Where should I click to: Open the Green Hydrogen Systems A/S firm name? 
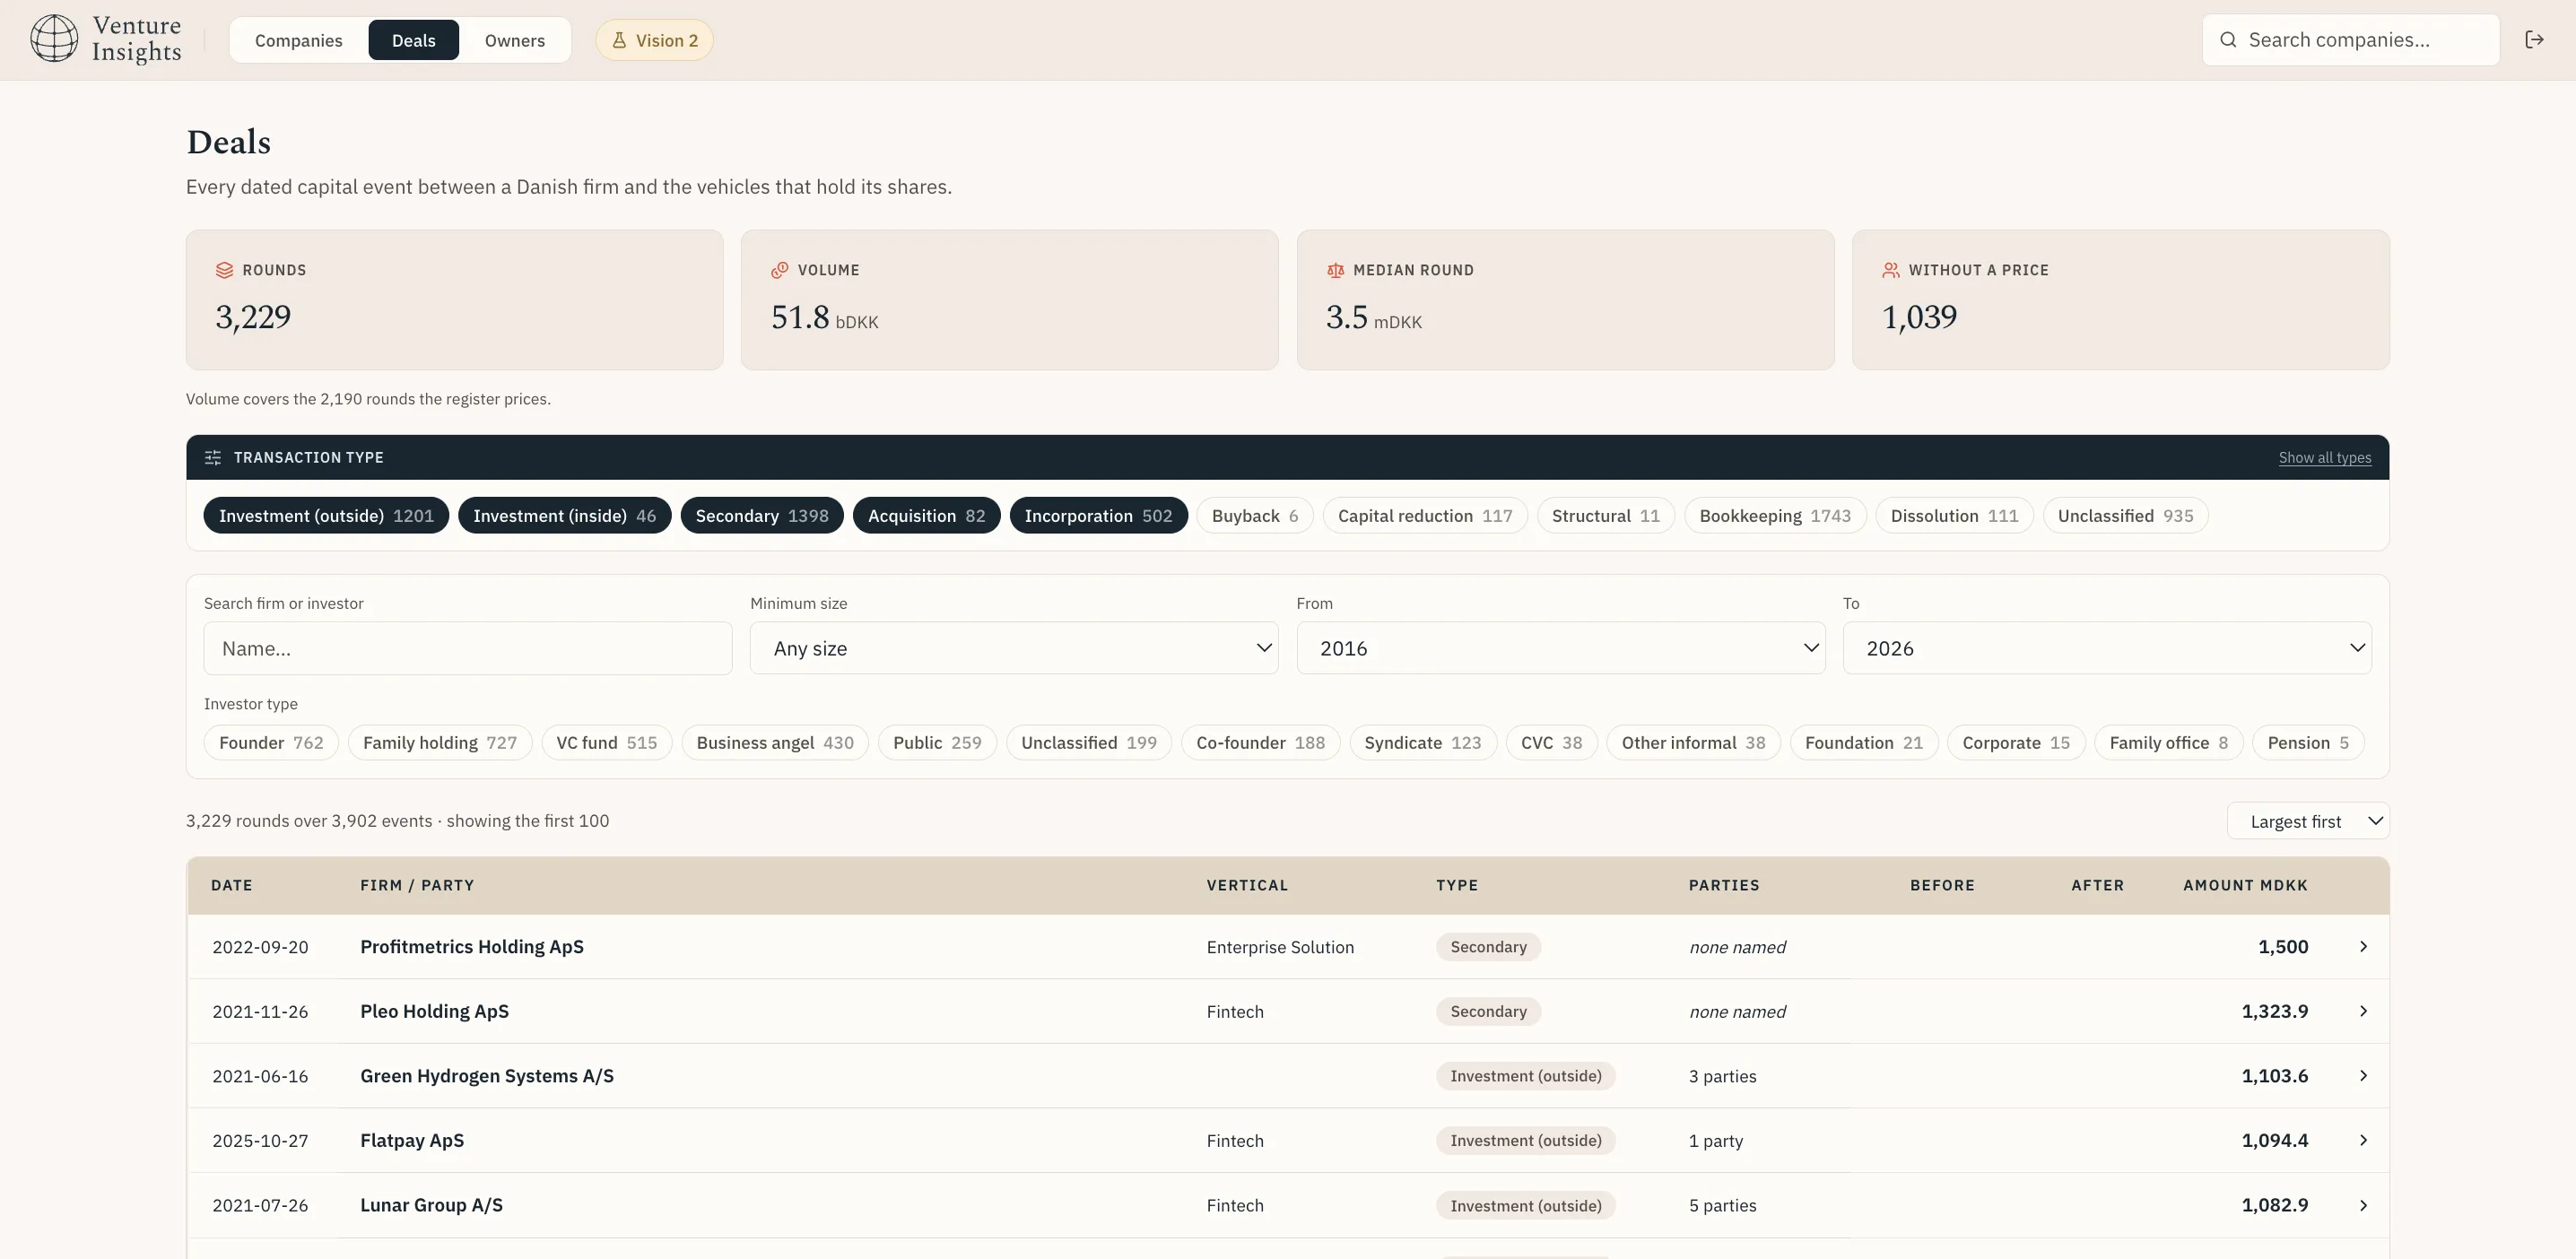[487, 1075]
